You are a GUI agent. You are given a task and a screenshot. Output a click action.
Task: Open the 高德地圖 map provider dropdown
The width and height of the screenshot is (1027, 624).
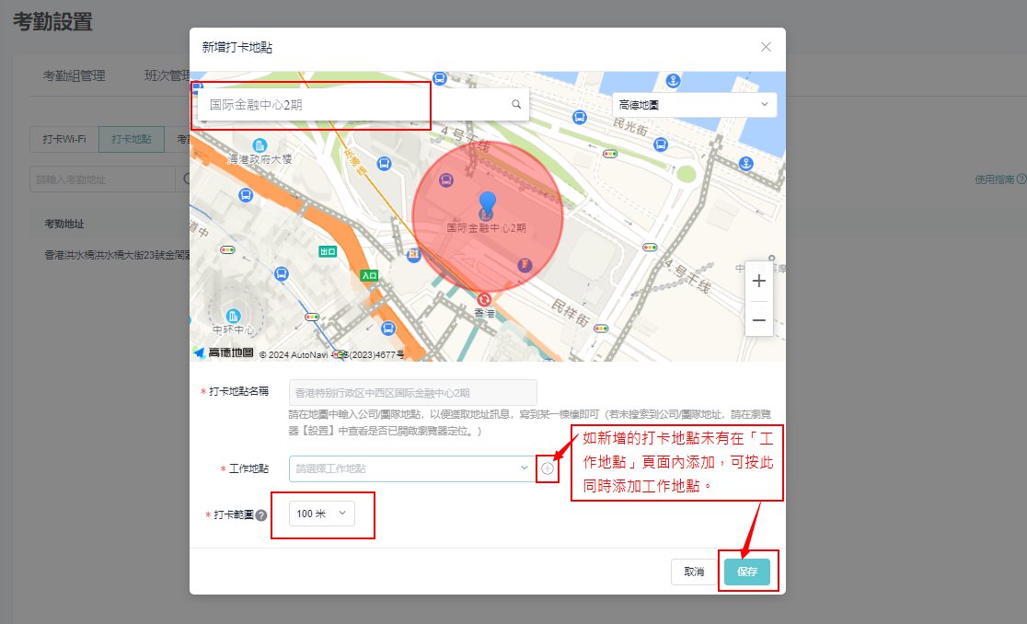coord(694,105)
